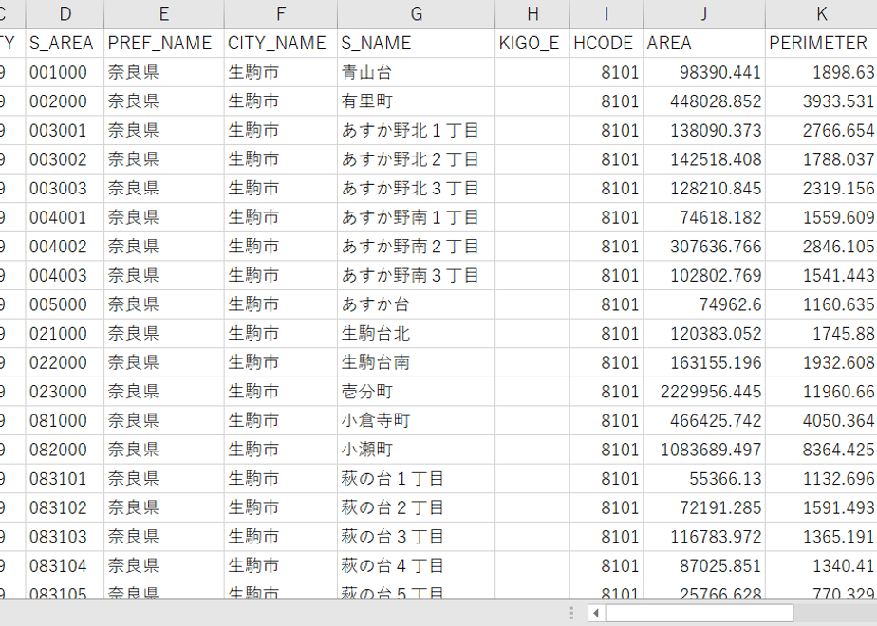Select column G header

(416, 14)
